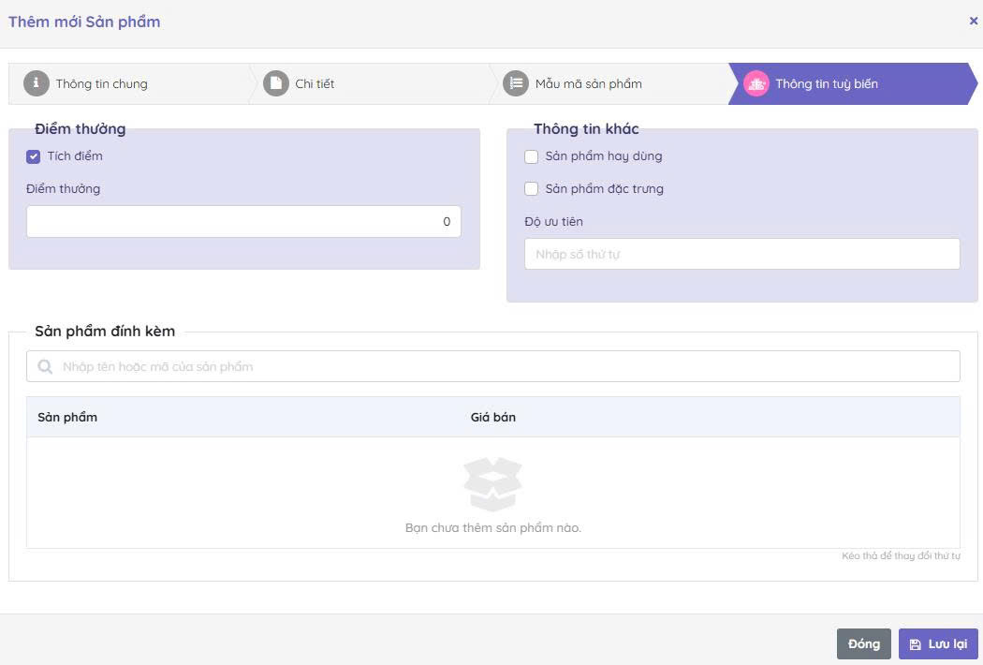
Task: Tick the Sản phẩm đặc trưng checkbox
Action: (532, 189)
